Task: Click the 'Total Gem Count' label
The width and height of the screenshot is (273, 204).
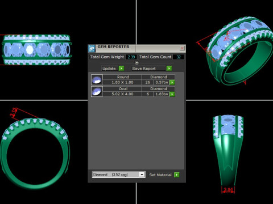Action: [155, 57]
